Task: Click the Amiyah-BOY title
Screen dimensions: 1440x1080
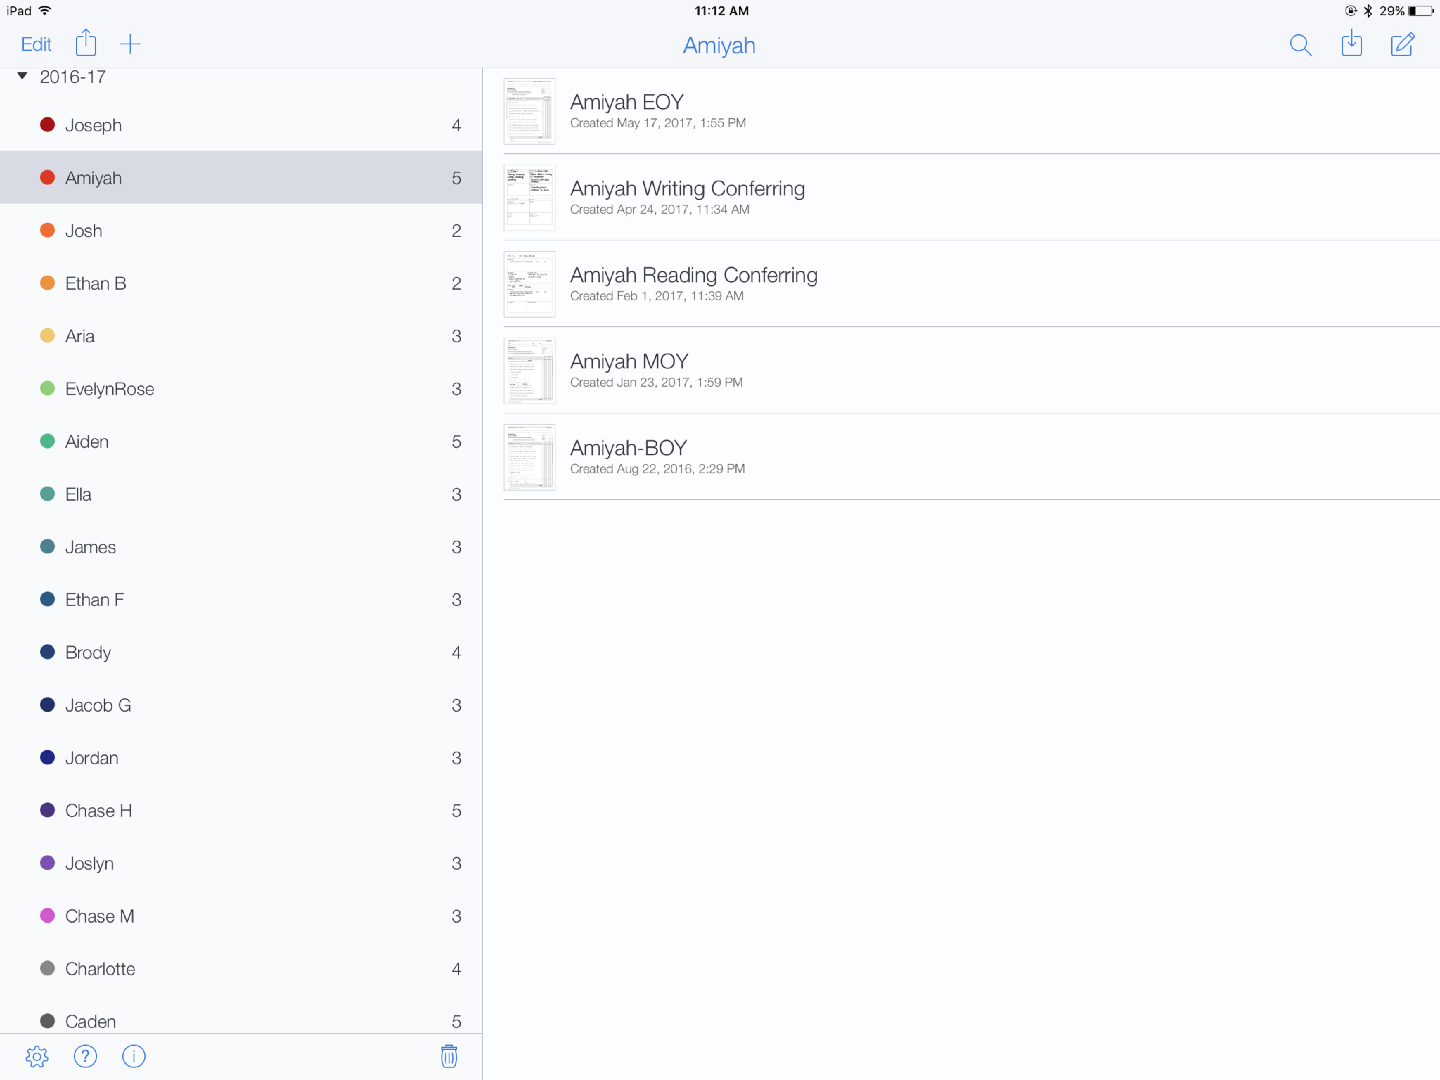Action: point(629,448)
